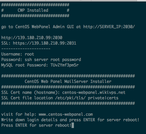146x134 pixels.
Task: Click the 'CWP Installed' banner text
Action: pyautogui.click(x=33, y=10)
